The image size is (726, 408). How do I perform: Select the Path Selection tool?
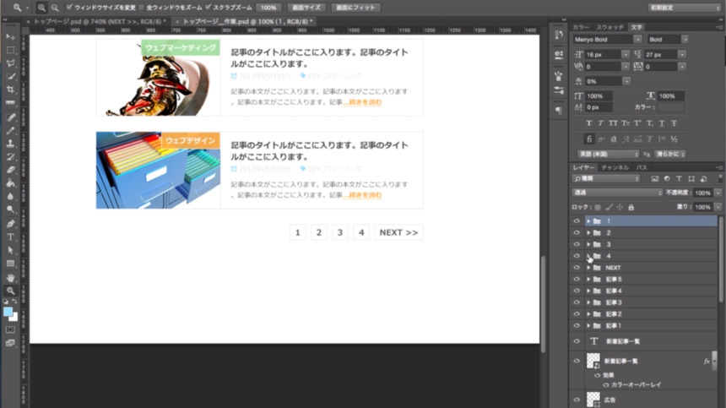pos(10,251)
